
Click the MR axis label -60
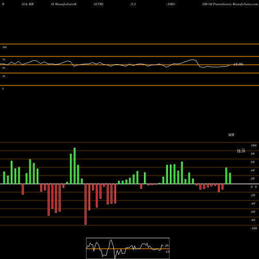click(253, 212)
